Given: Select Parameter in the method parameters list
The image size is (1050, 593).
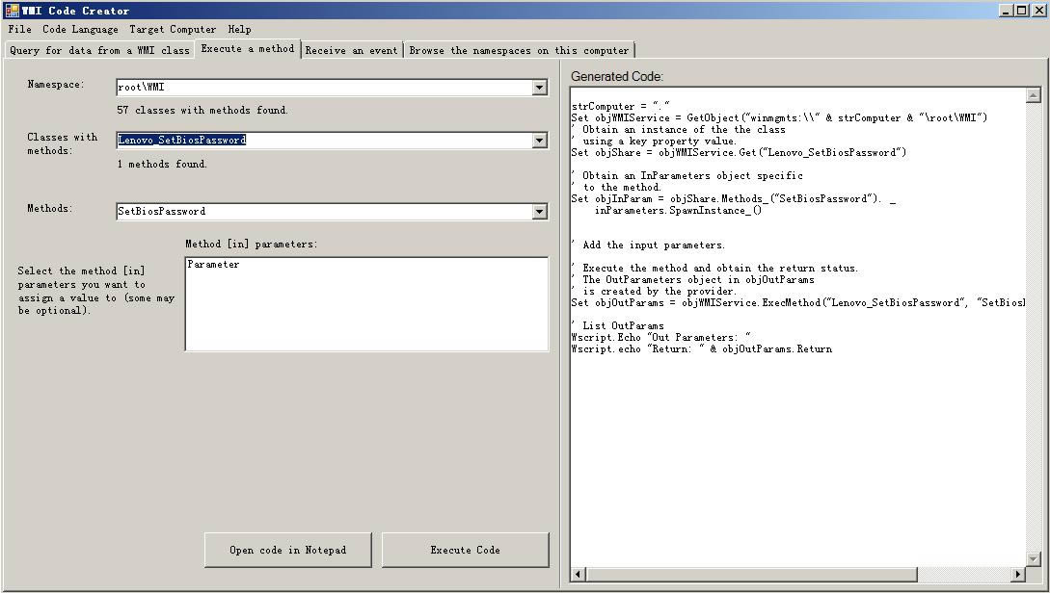Looking at the screenshot, I should pos(213,265).
